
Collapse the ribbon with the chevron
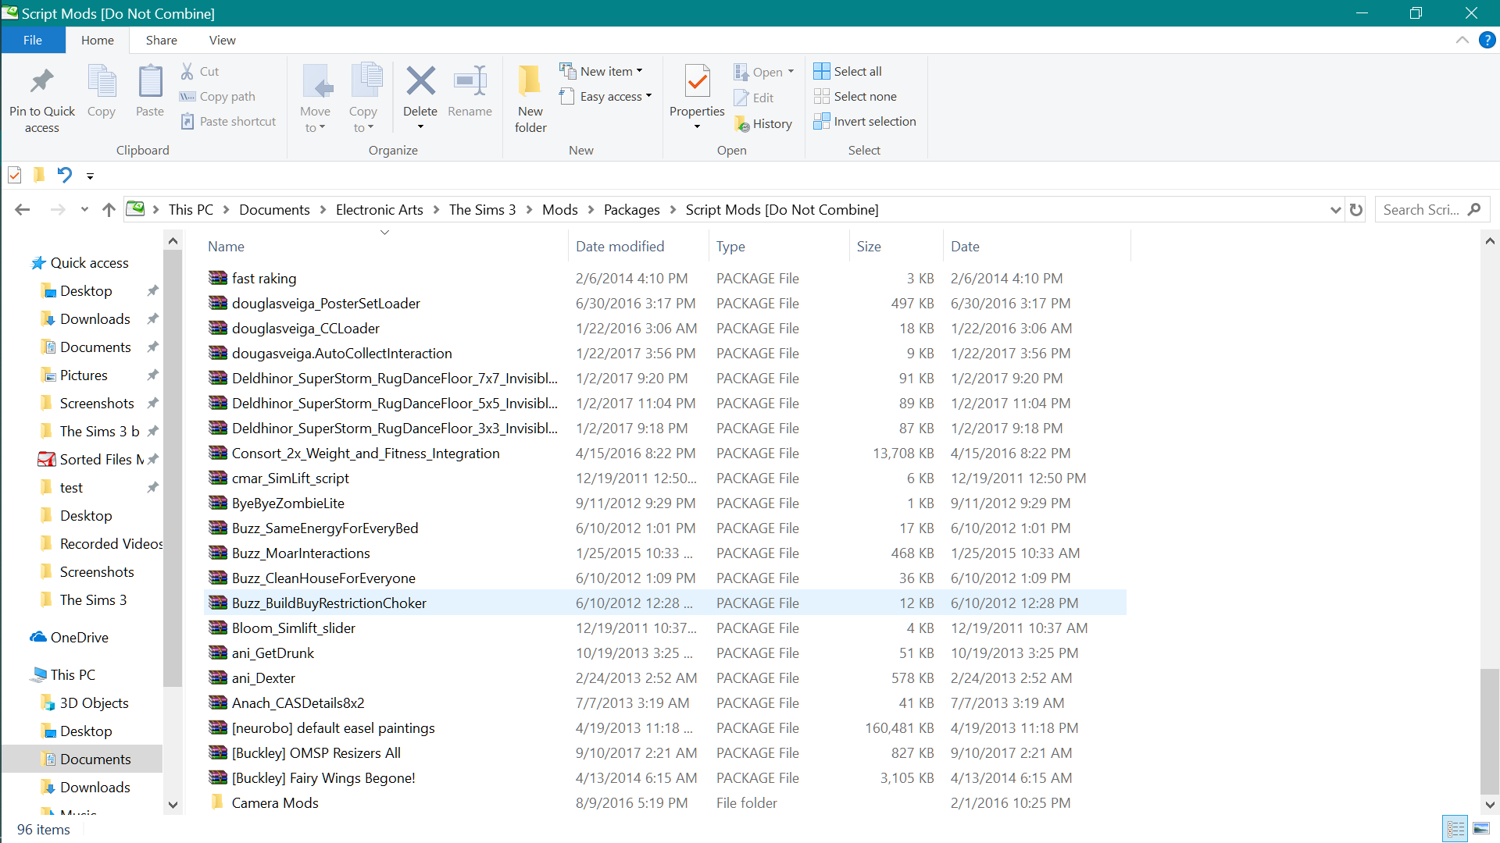1462,40
